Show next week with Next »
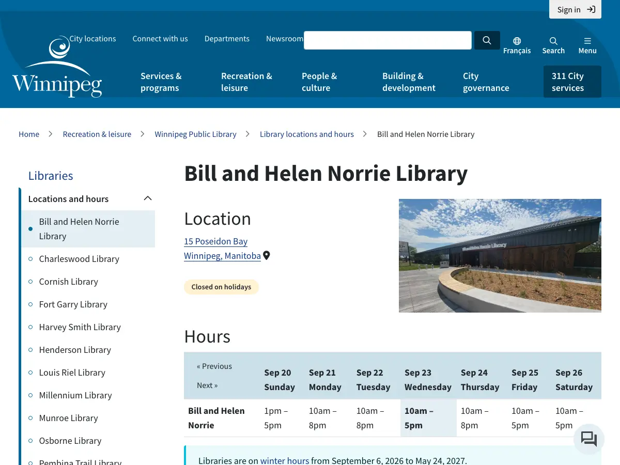Viewport: 620px width, 465px height. [207, 385]
